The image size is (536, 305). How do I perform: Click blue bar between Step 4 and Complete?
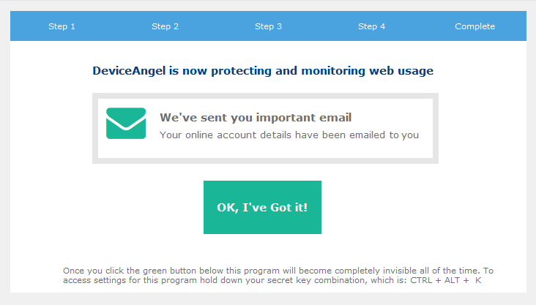(x=420, y=26)
